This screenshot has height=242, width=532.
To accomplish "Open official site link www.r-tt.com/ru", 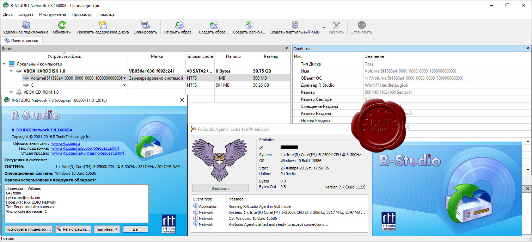I will point(66,143).
